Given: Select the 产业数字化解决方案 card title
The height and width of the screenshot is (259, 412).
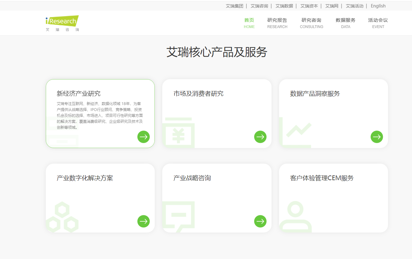Looking at the screenshot, I should tap(85, 178).
